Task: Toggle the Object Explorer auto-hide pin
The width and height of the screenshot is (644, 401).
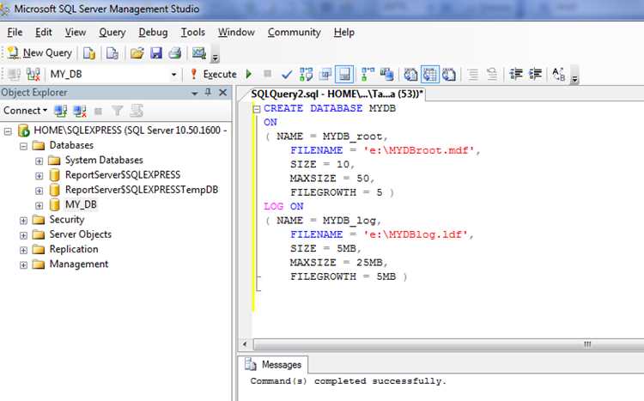Action: 209,93
